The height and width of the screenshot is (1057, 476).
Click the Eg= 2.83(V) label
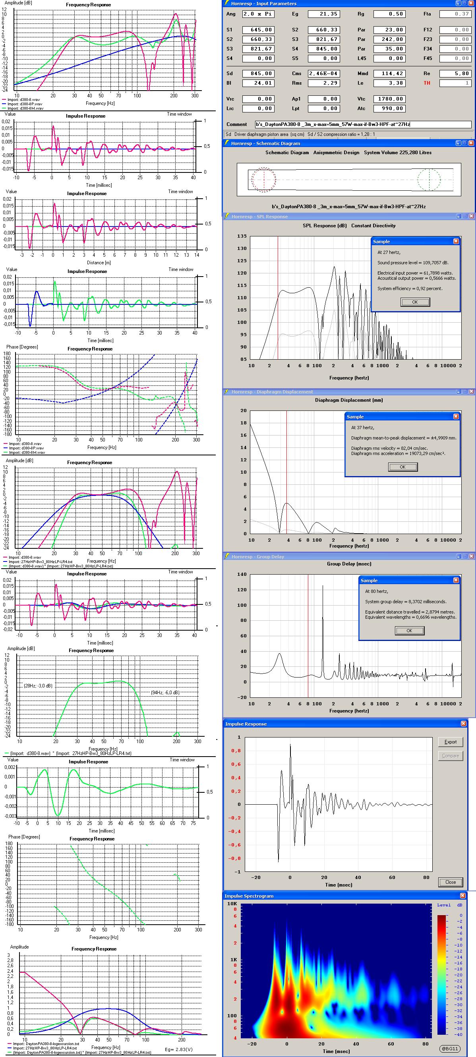[x=178, y=1049]
